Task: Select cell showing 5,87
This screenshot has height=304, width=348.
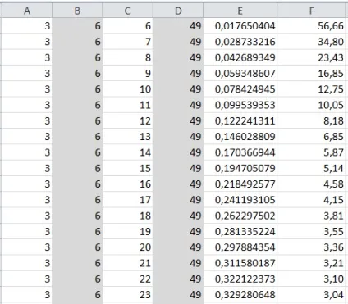Action: tap(311, 152)
